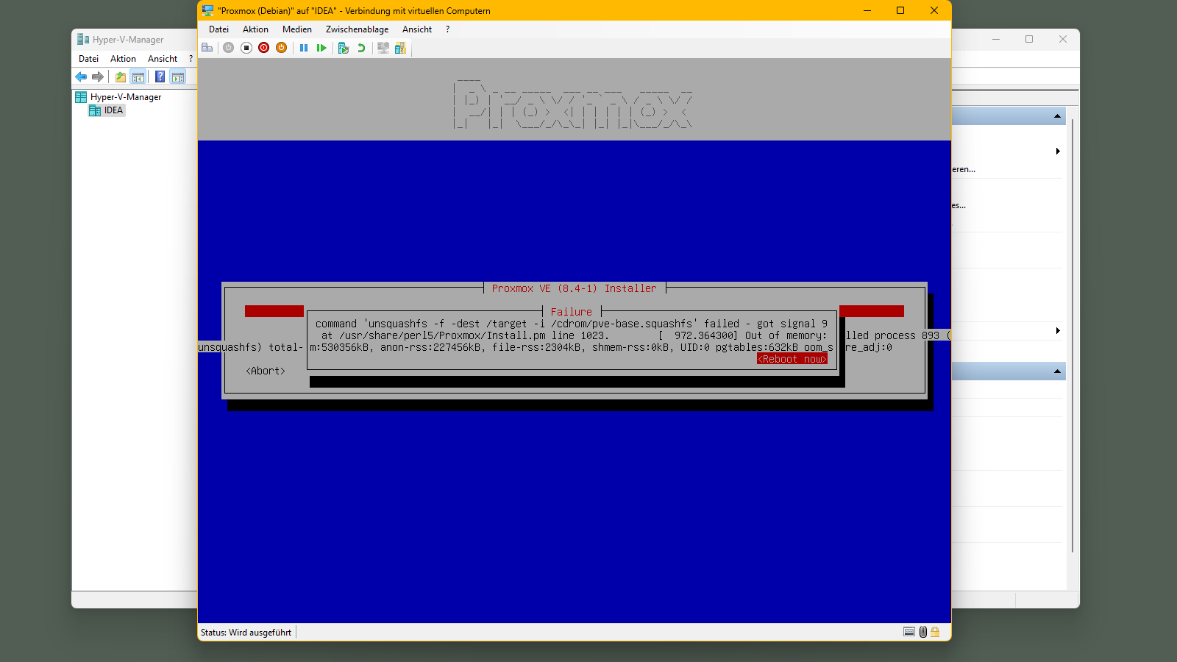
Task: Click the Share resources toolbar icon
Action: (x=400, y=48)
